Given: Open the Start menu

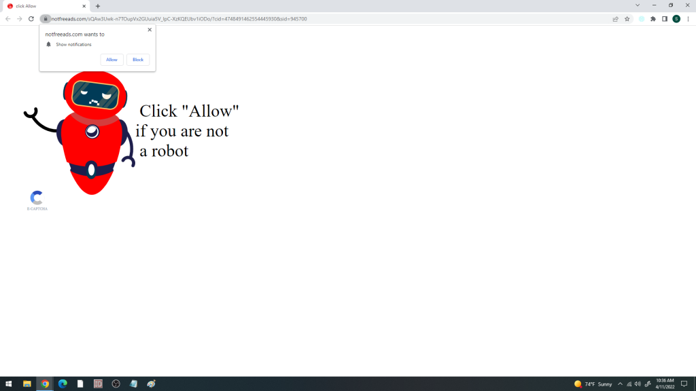Looking at the screenshot, I should pos(8,384).
